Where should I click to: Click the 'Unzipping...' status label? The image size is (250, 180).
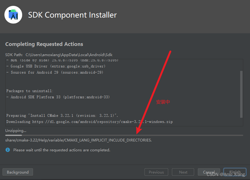coord(16,131)
